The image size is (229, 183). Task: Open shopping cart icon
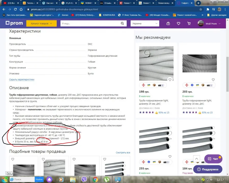pos(189,23)
